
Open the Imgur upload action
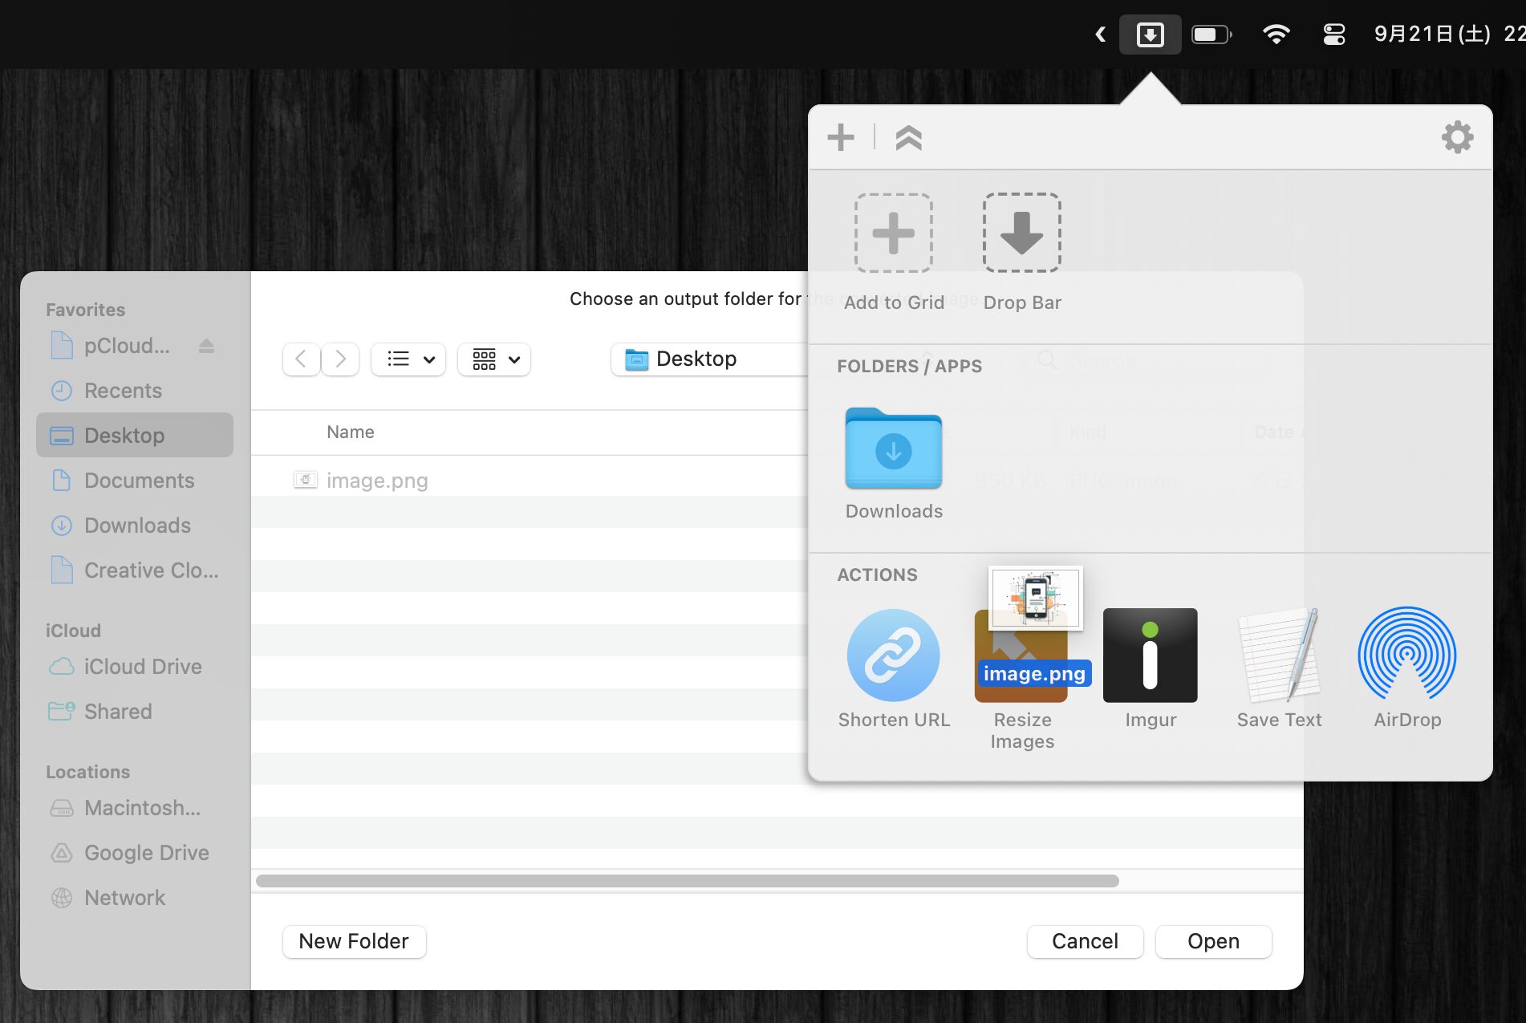(1150, 656)
